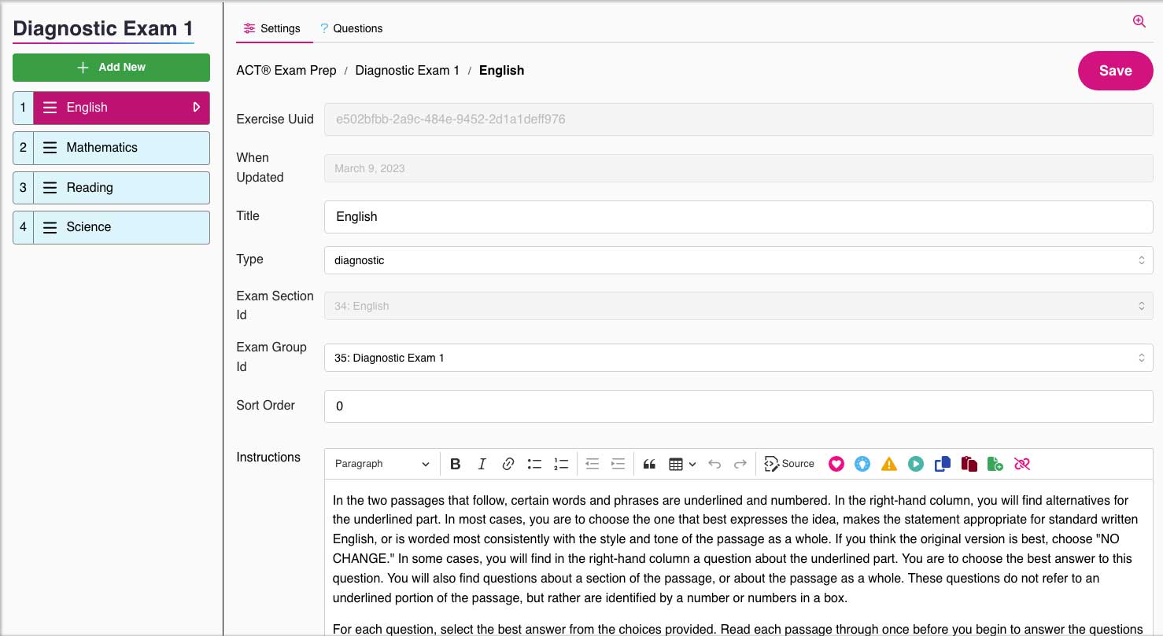The width and height of the screenshot is (1163, 636).
Task: Click the pink heart icon in toolbar
Action: 836,464
